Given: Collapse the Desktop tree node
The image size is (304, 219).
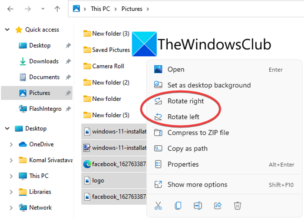Looking at the screenshot, I should pos(7,129).
